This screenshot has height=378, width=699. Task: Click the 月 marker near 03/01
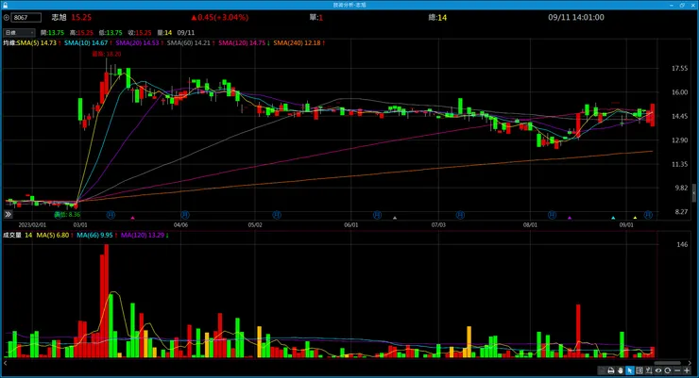(111, 215)
